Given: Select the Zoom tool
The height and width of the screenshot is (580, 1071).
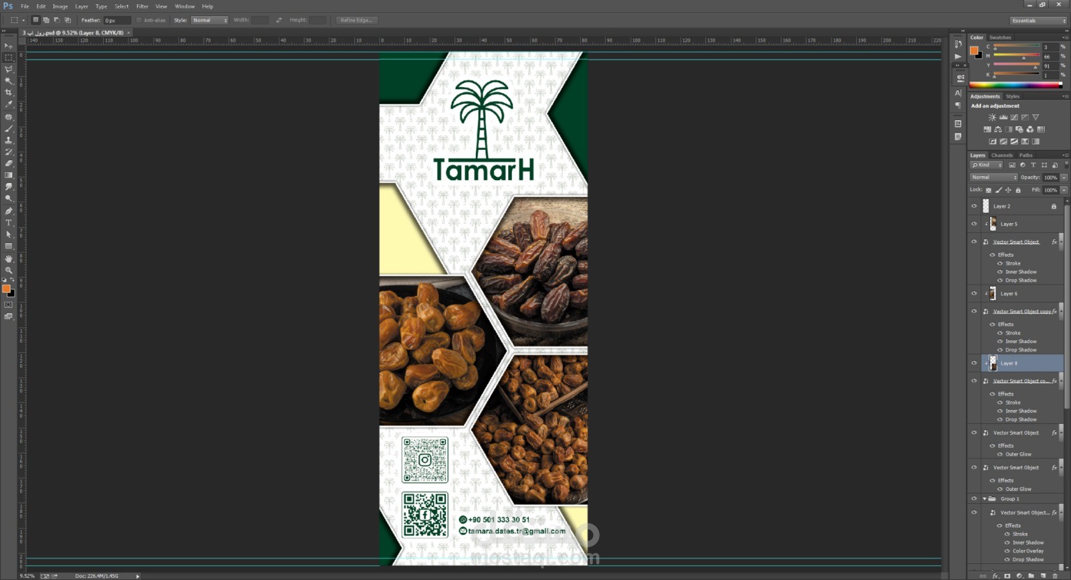Looking at the screenshot, I should 9,270.
